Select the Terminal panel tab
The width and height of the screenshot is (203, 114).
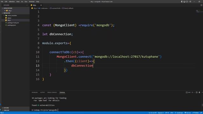click(62, 92)
